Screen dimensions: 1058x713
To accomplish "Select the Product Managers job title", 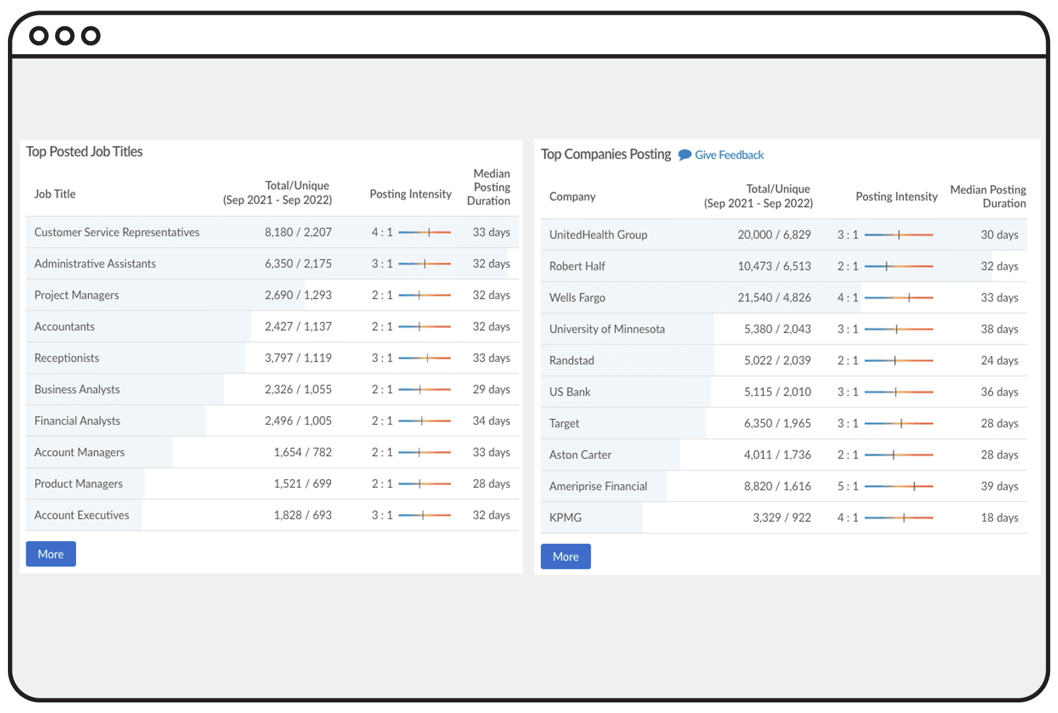I will pyautogui.click(x=79, y=484).
